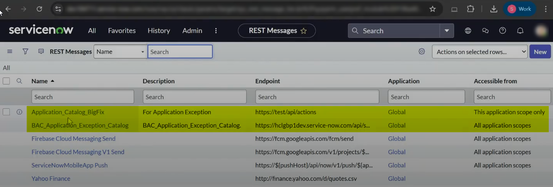The height and width of the screenshot is (187, 553).
Task: Click the column search magnifier icon
Action: 19,81
